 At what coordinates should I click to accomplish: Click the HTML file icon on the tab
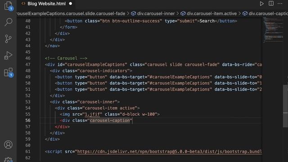click(x=23, y=4)
